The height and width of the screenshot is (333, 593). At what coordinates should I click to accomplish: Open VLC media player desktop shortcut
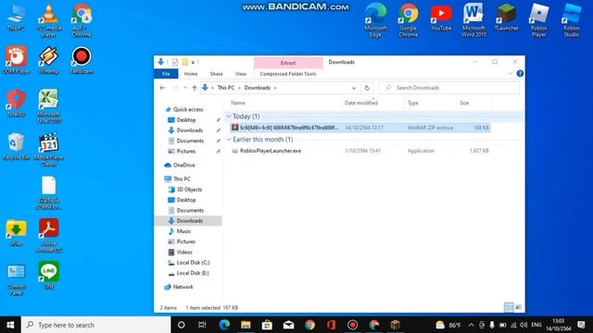pos(49,20)
